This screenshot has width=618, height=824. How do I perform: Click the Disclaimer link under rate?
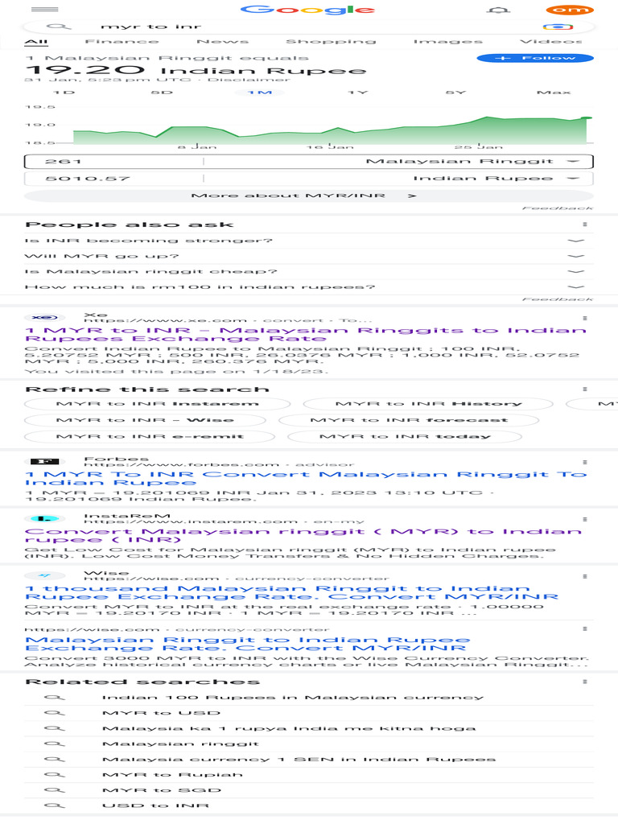click(x=249, y=80)
